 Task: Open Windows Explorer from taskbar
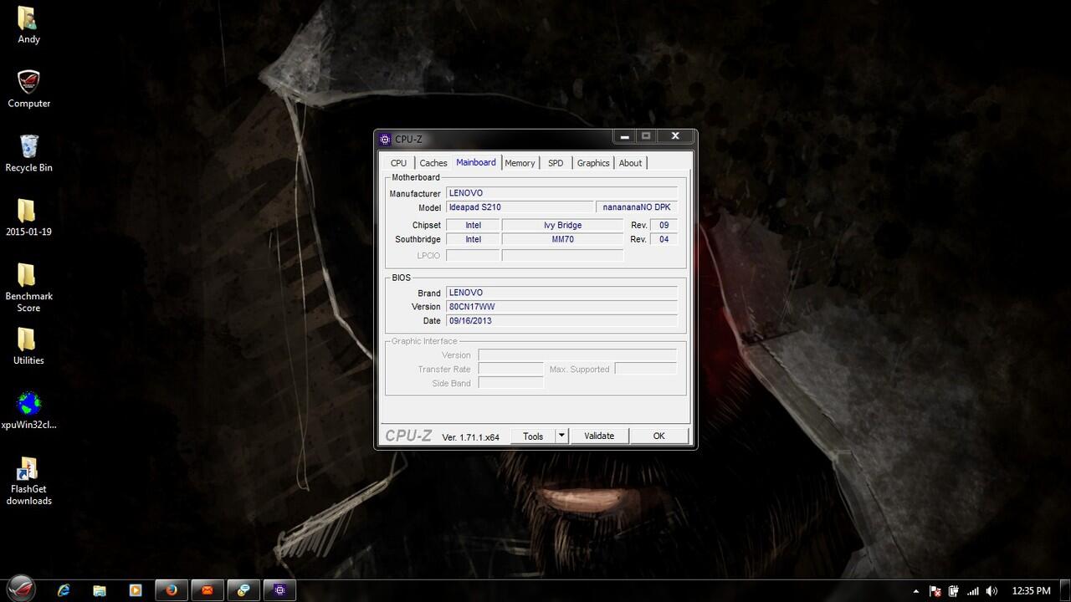(99, 590)
